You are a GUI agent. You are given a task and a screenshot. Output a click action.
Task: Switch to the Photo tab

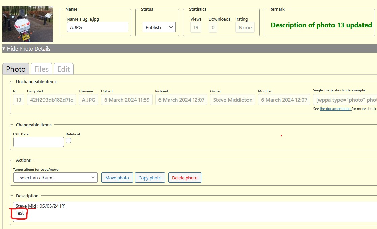coord(16,69)
